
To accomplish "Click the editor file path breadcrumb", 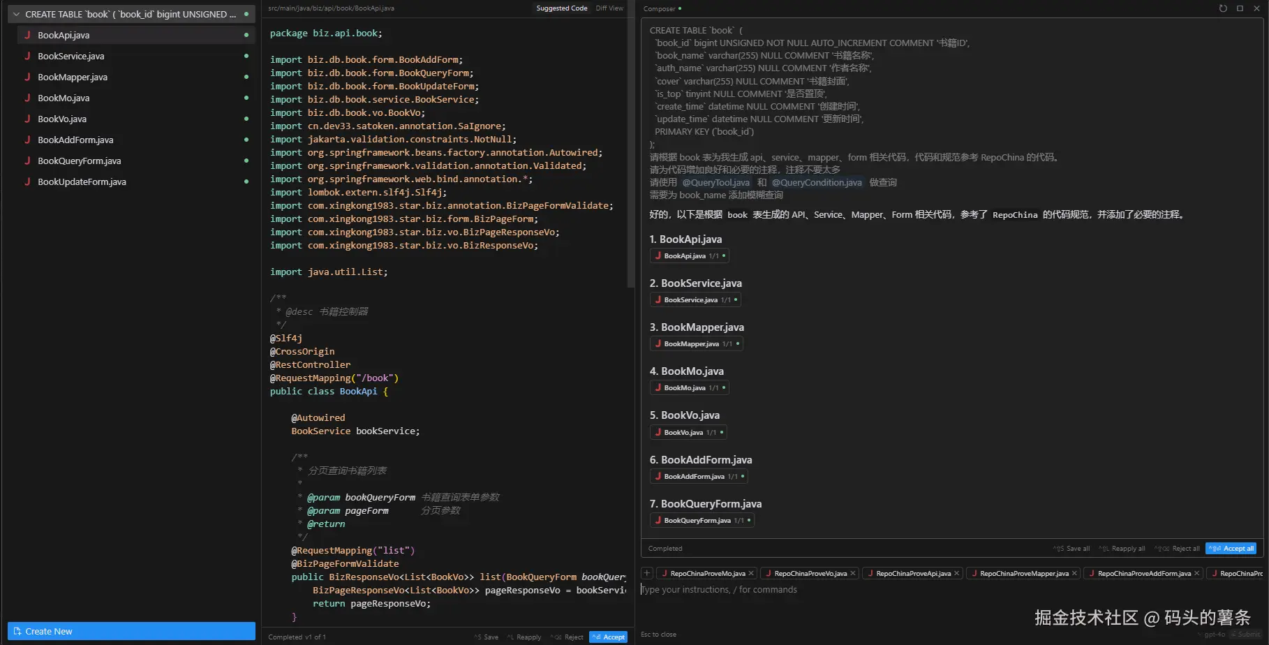I will click(x=331, y=8).
